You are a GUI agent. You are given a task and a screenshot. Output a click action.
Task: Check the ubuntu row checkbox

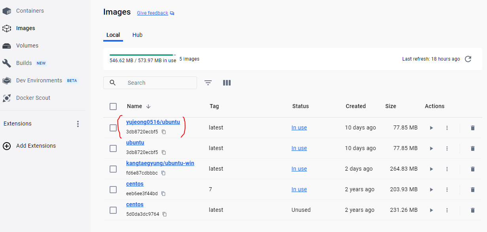click(x=113, y=148)
